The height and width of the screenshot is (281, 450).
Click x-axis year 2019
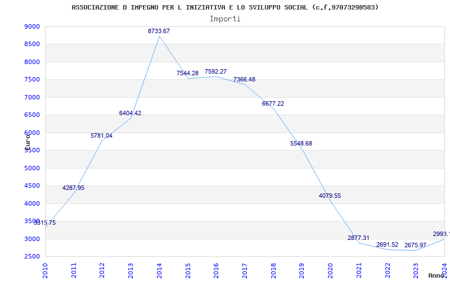click(x=301, y=270)
